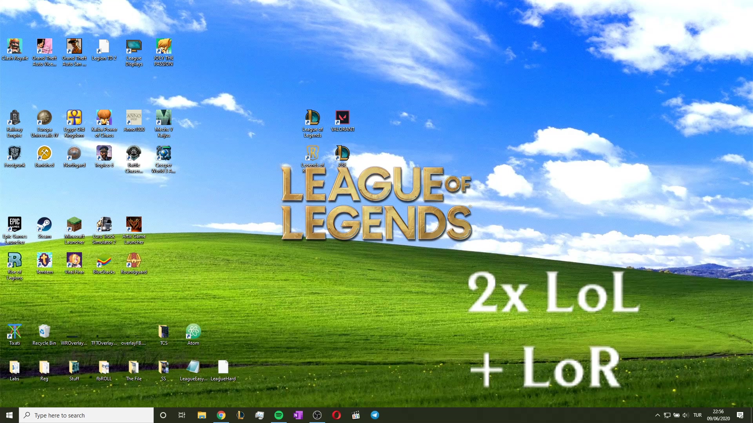The height and width of the screenshot is (423, 753).
Task: Open The File folder
Action: coord(134,370)
